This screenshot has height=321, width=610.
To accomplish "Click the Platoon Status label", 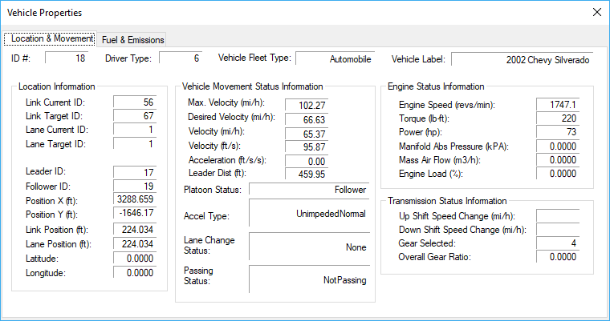I will pyautogui.click(x=213, y=191).
